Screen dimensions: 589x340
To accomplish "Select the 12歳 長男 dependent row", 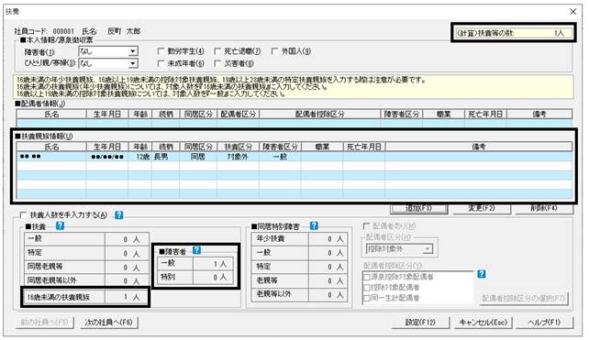I will [x=294, y=157].
